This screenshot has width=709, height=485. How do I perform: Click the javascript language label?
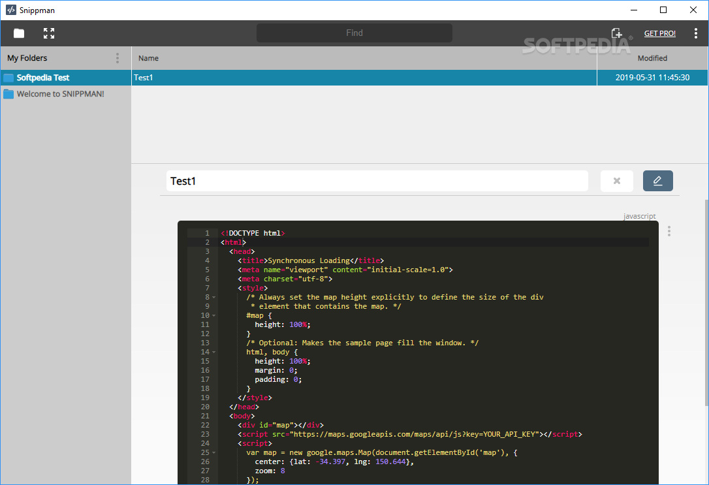pos(639,216)
